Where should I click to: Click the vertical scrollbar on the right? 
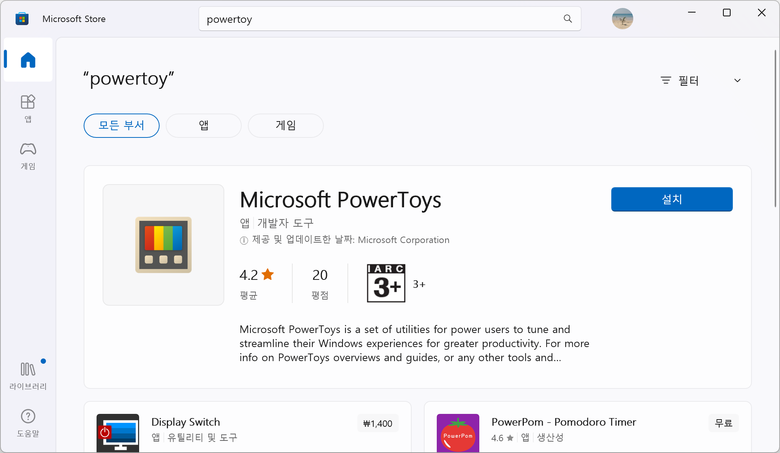[775, 129]
